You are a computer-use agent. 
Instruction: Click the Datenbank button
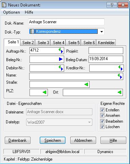pos(18,140)
